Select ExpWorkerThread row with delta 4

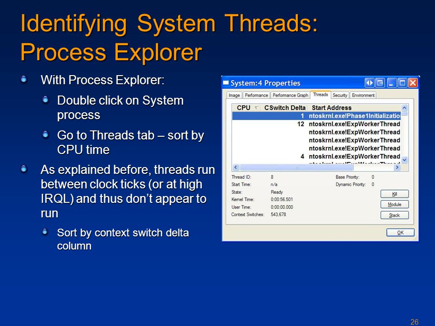tap(316, 156)
